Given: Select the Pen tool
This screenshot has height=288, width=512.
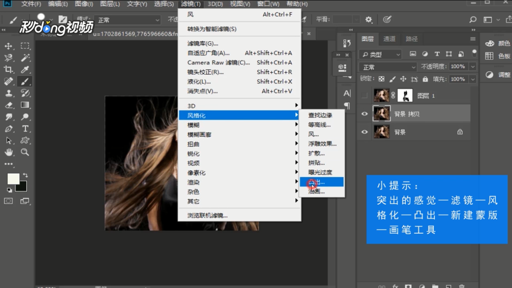Looking at the screenshot, I should pos(9,129).
